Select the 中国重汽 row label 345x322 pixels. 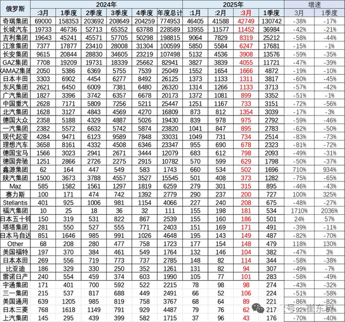click(x=15, y=103)
